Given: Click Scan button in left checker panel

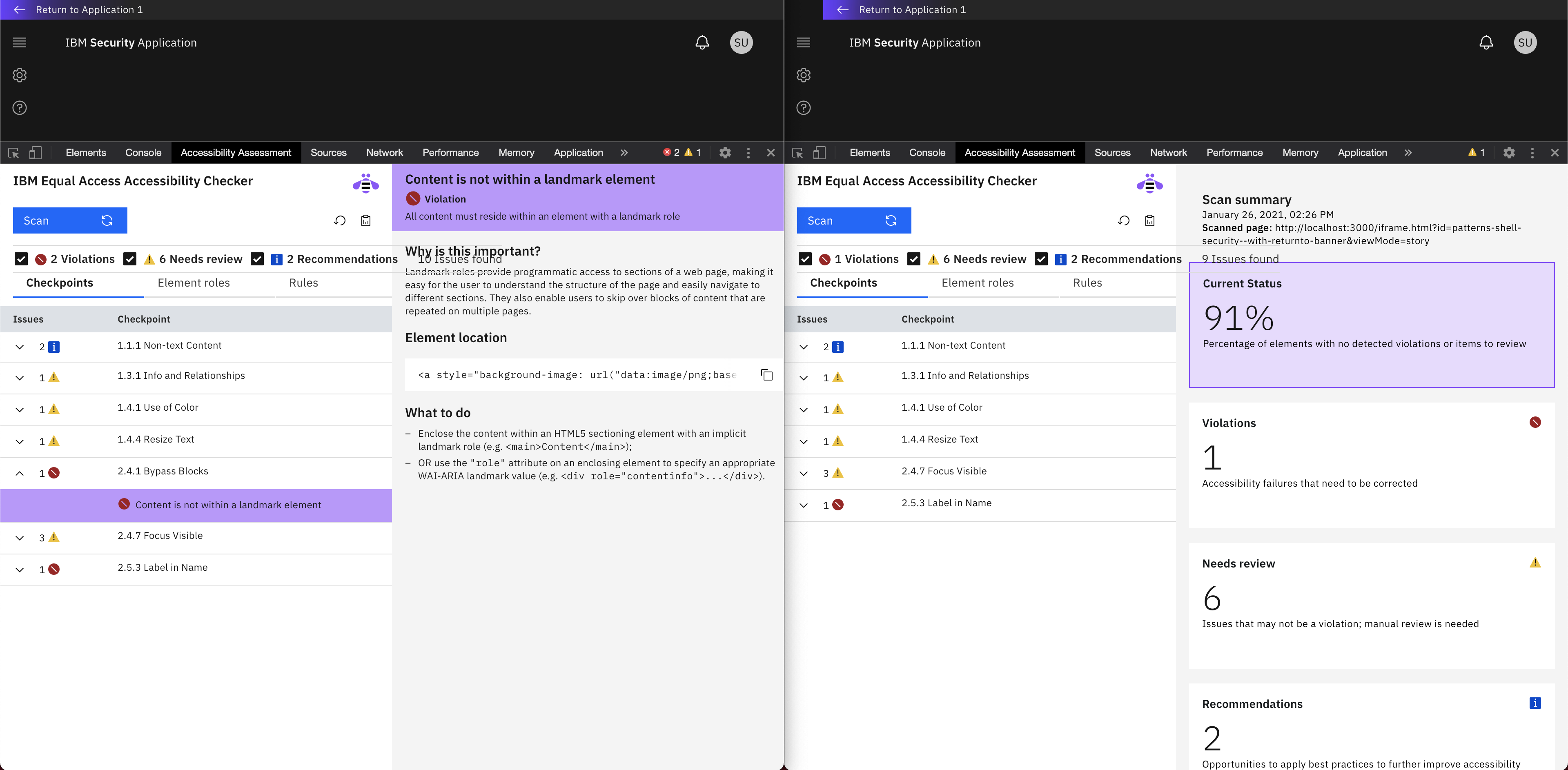Looking at the screenshot, I should click(x=70, y=220).
